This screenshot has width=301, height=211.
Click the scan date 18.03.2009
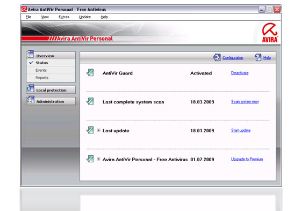point(202,102)
